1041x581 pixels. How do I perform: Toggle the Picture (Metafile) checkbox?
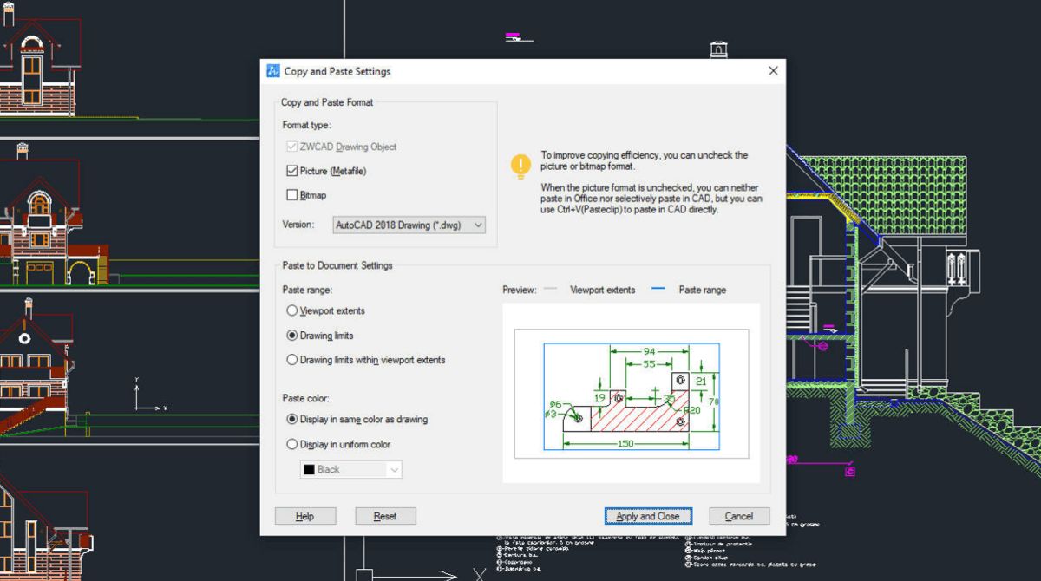click(x=291, y=171)
